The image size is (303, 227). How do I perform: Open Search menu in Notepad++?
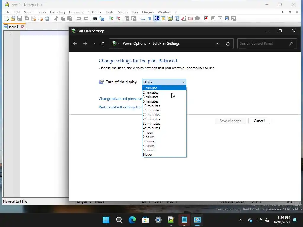point(29,12)
